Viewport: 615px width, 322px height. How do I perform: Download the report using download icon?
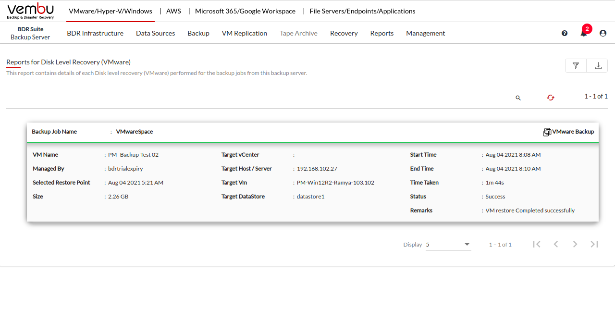point(598,66)
